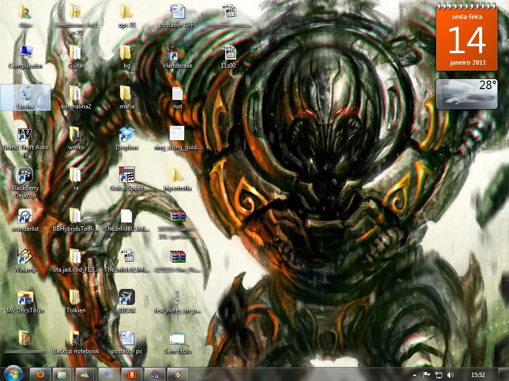Open the Sem título file
The width and height of the screenshot is (509, 381).
tap(178, 342)
